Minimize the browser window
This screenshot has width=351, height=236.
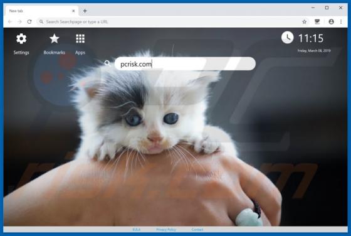pyautogui.click(x=313, y=8)
